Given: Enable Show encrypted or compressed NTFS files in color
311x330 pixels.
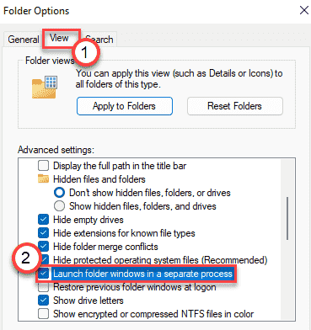Looking at the screenshot, I should point(43,314).
